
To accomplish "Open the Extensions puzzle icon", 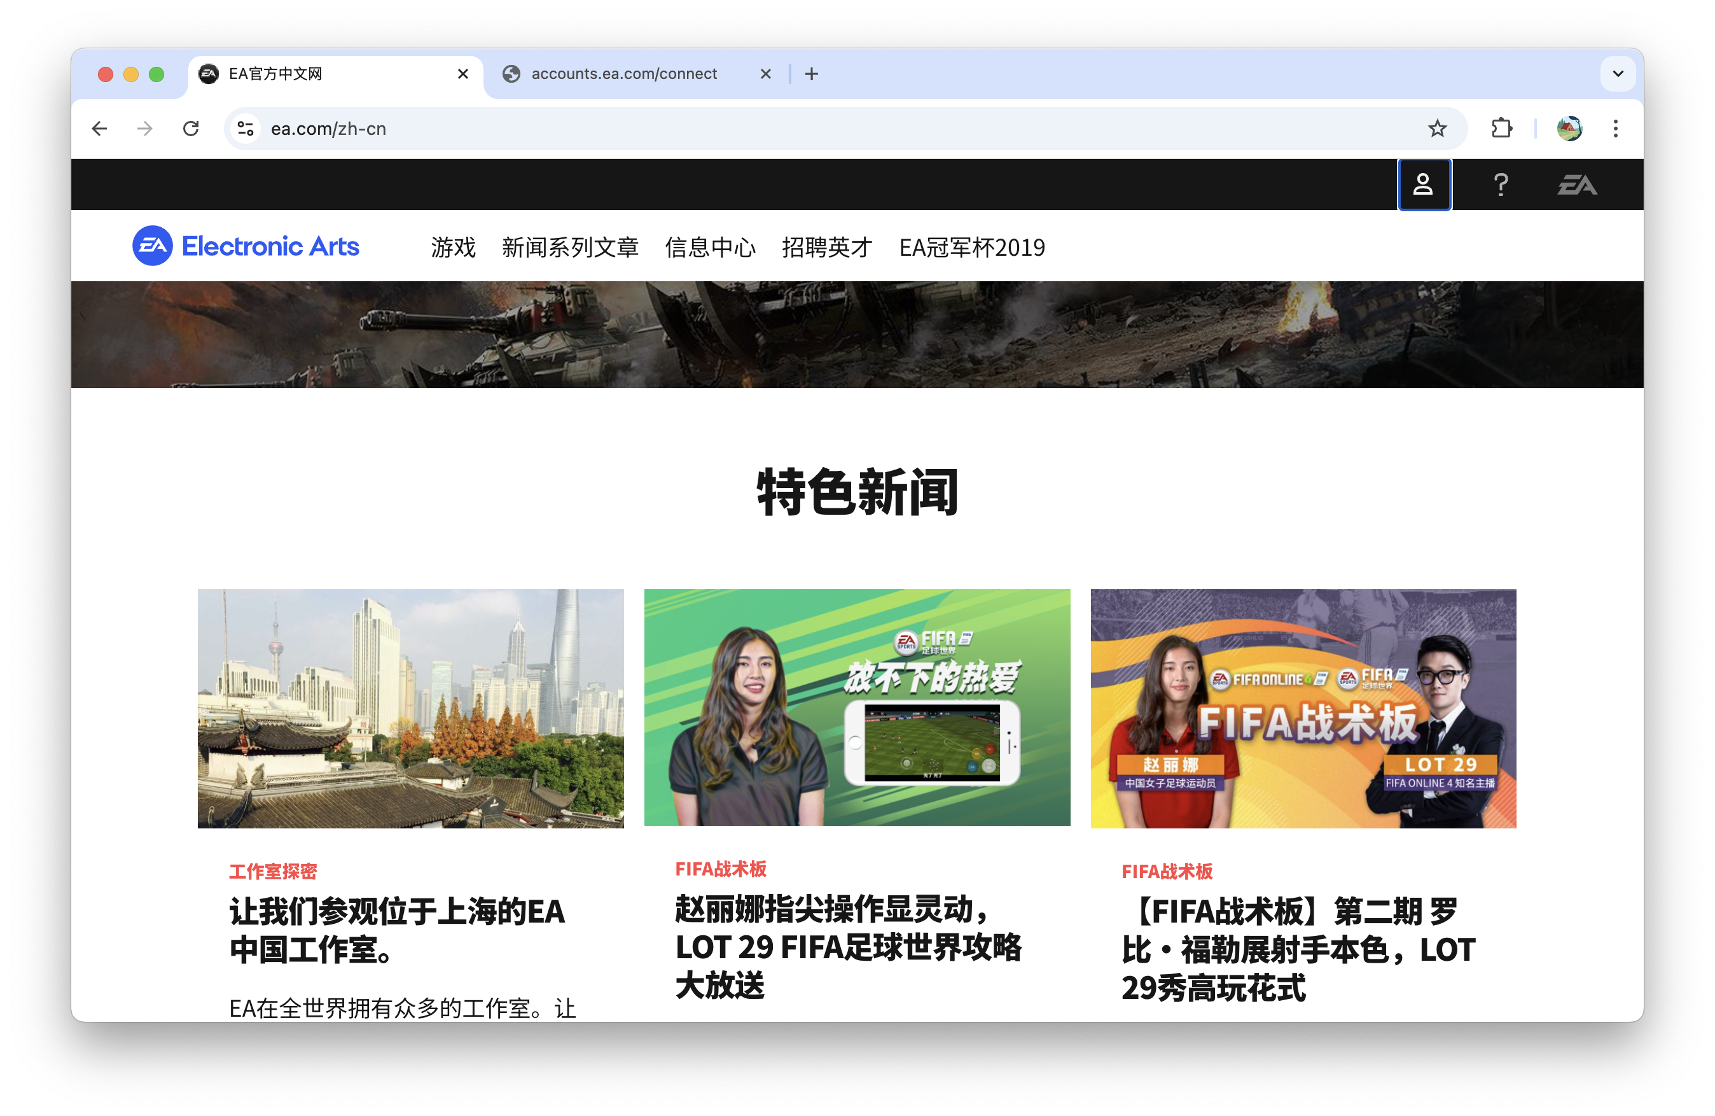I will click(x=1502, y=129).
